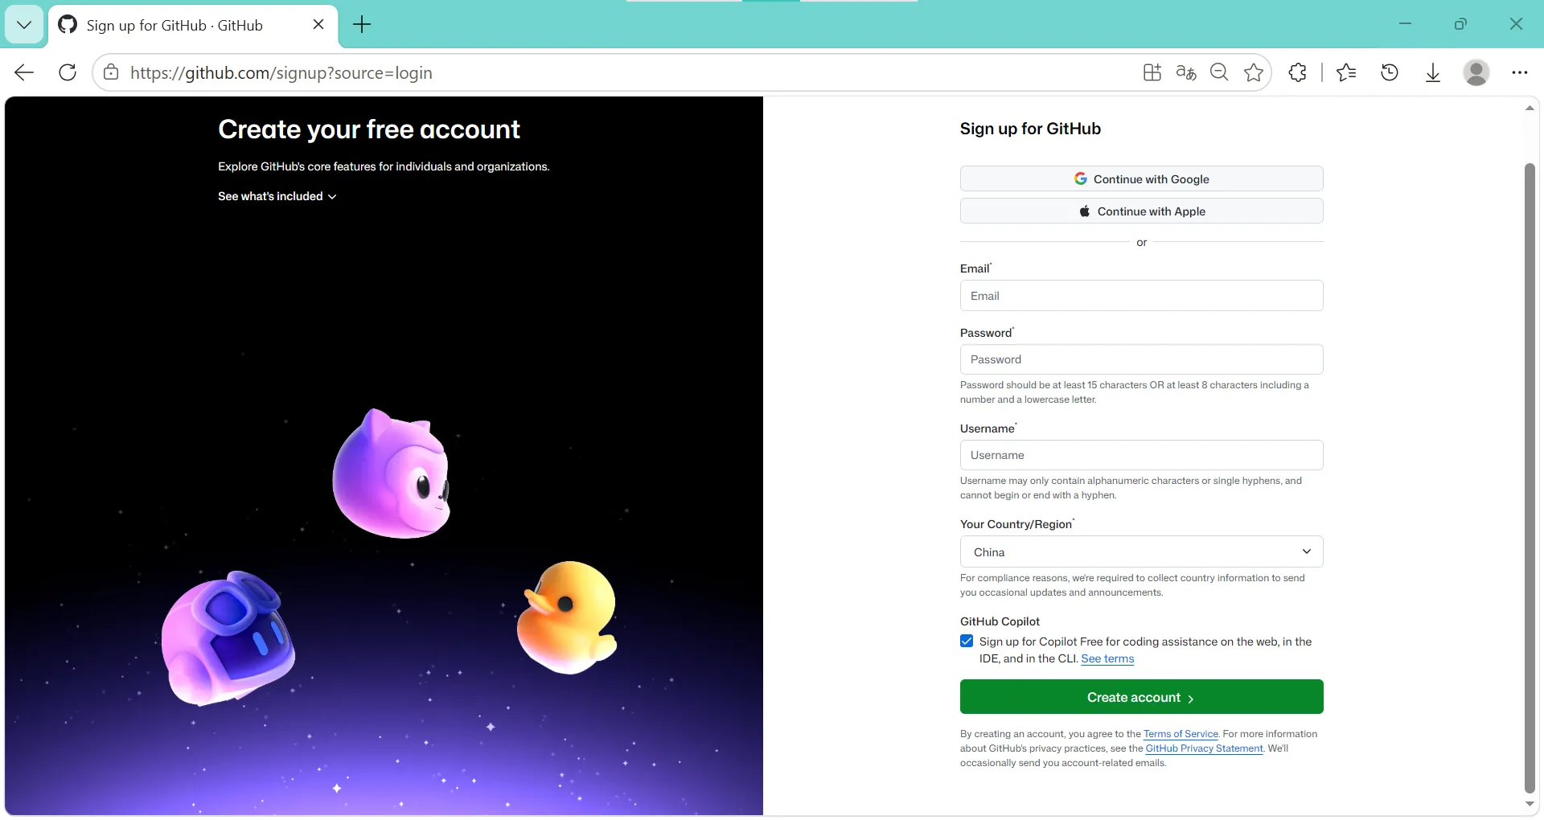Click the Password input field
This screenshot has height=820, width=1544.
click(x=1141, y=359)
